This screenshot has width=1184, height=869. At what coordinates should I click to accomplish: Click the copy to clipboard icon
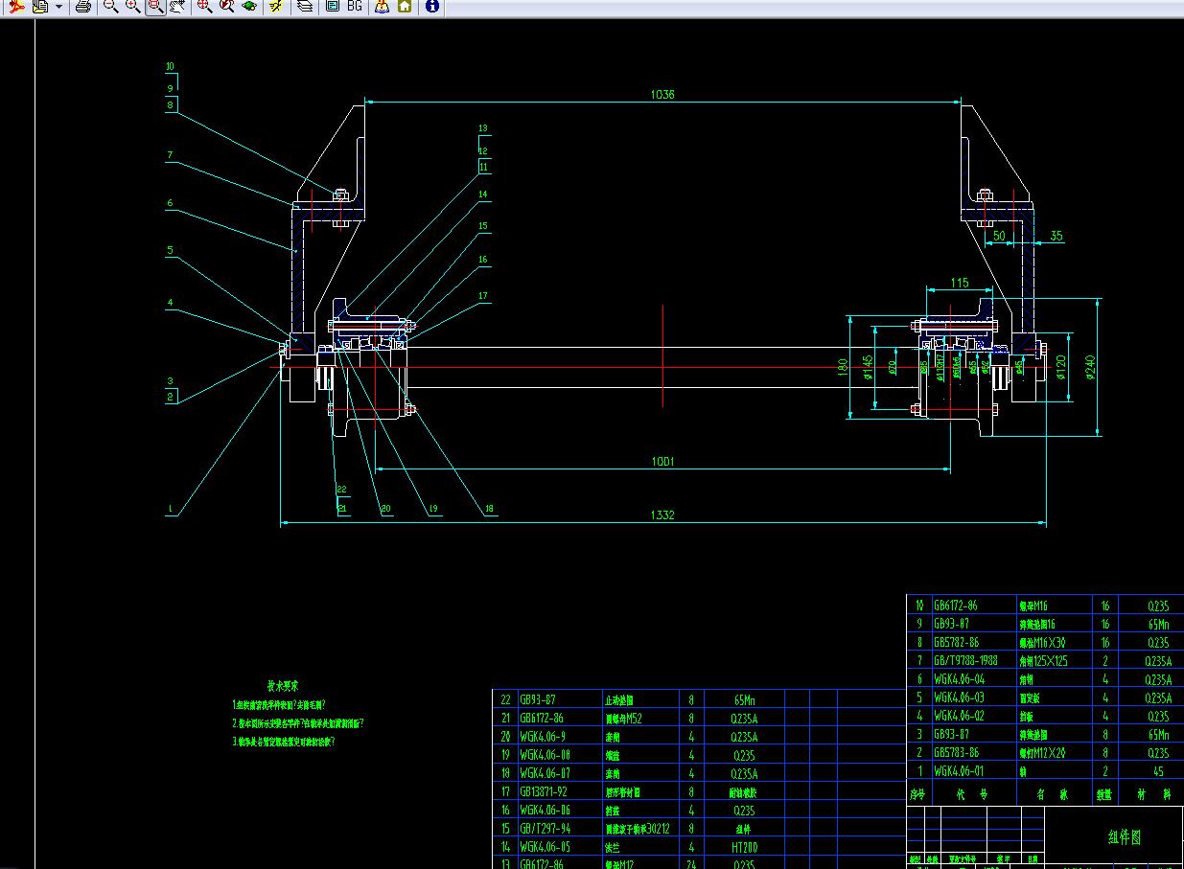click(x=40, y=6)
